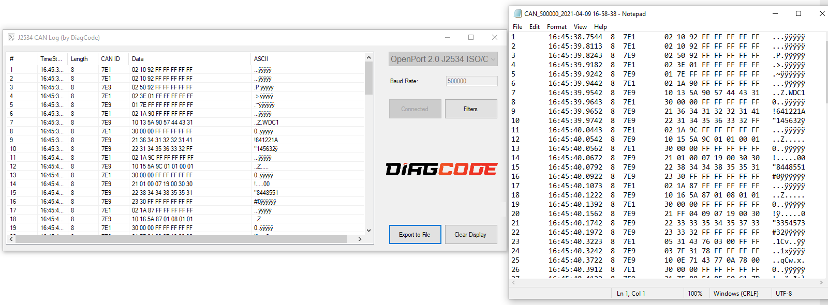
Task: Click the CAN log list's scroll-left arrow
Action: 11,239
